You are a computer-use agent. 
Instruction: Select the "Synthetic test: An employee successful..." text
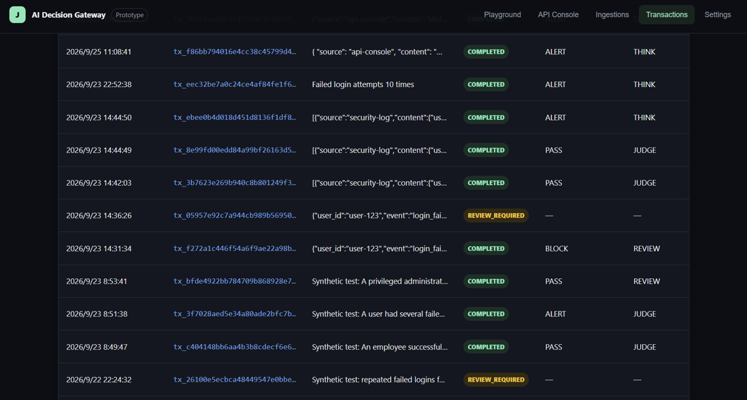[380, 347]
